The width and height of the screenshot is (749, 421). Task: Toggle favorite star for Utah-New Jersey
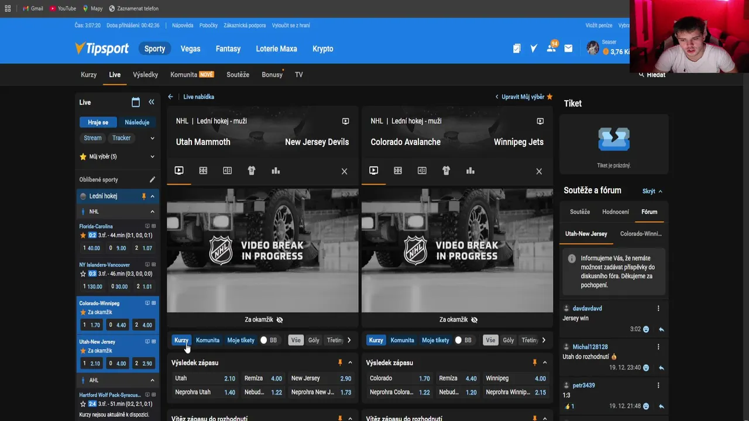[x=83, y=351]
